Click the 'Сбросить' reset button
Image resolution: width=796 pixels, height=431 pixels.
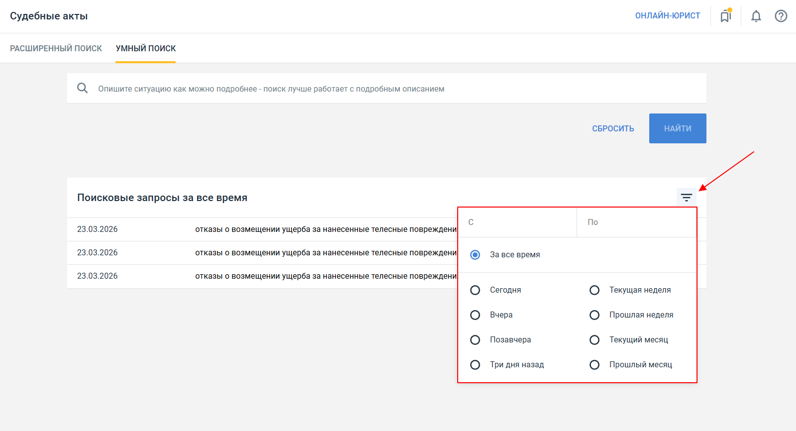613,128
